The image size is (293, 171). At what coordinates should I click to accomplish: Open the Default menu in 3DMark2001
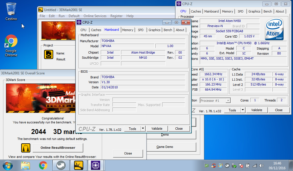click(74, 16)
